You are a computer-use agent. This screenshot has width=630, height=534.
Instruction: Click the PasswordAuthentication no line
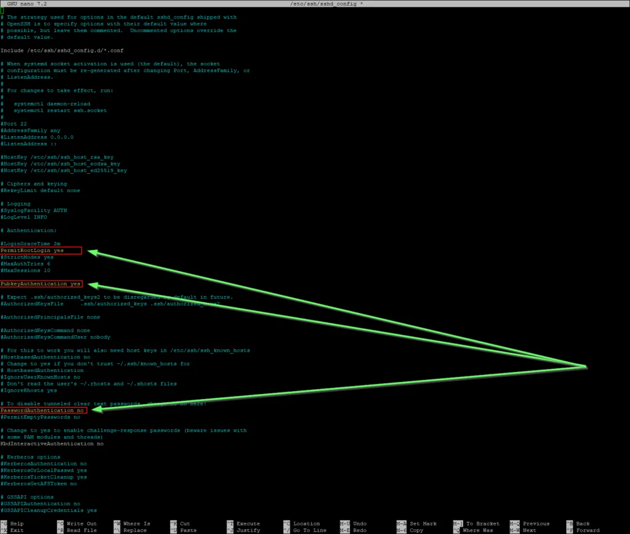tap(42, 410)
